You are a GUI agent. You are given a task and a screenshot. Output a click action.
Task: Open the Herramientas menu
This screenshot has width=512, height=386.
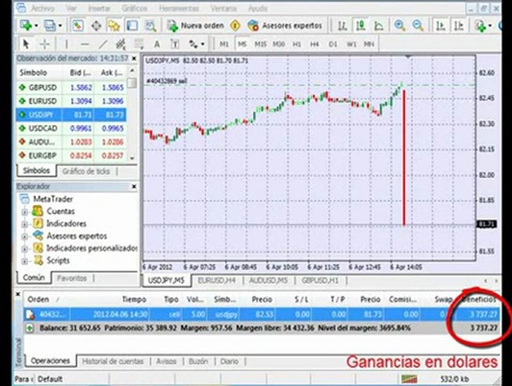coord(179,9)
